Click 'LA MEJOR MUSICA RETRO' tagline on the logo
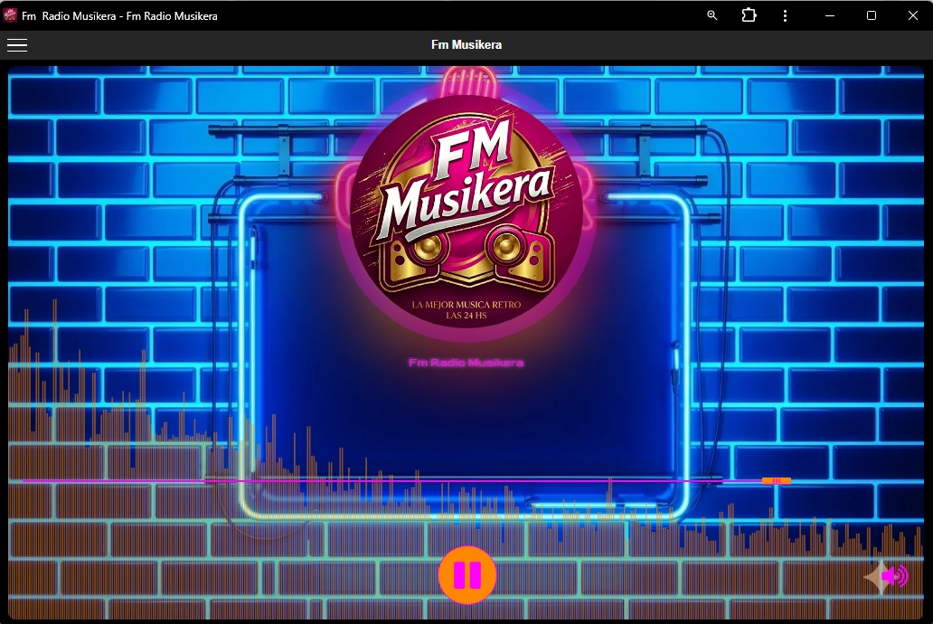Image resolution: width=933 pixels, height=624 pixels. click(466, 306)
